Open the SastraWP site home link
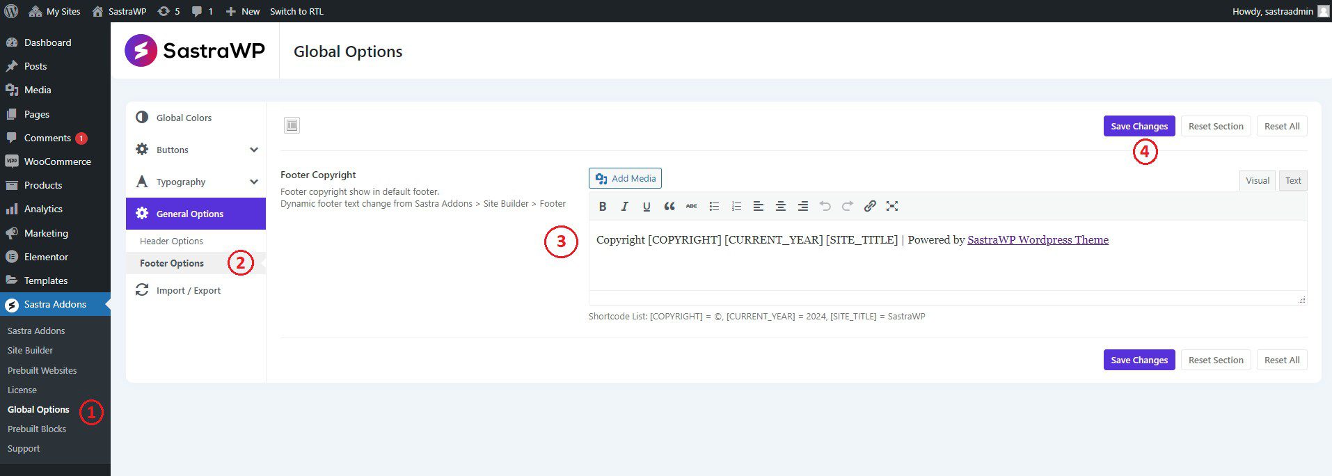The height and width of the screenshot is (476, 1332). tap(119, 11)
